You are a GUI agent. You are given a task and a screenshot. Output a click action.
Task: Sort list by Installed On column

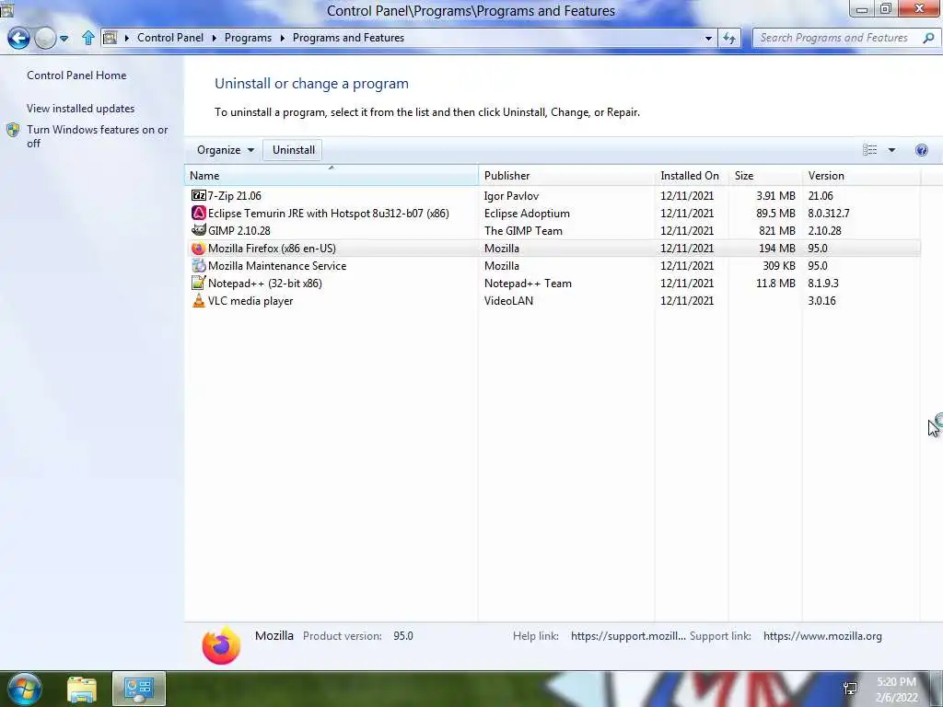(x=691, y=176)
